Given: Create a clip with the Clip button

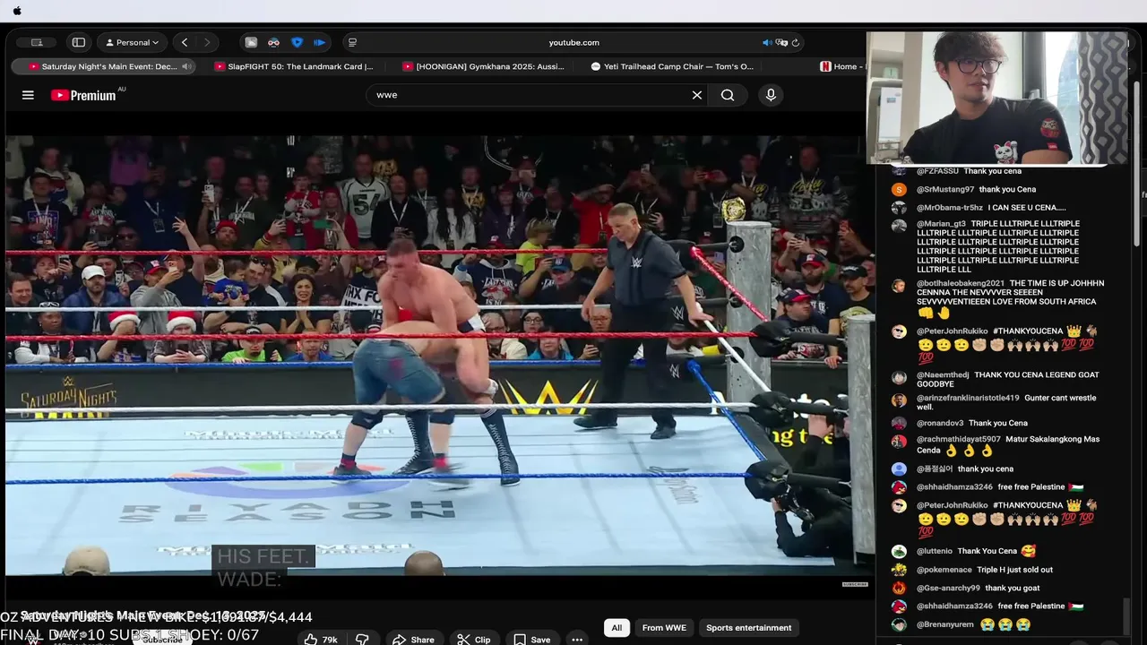Looking at the screenshot, I should pos(474,640).
